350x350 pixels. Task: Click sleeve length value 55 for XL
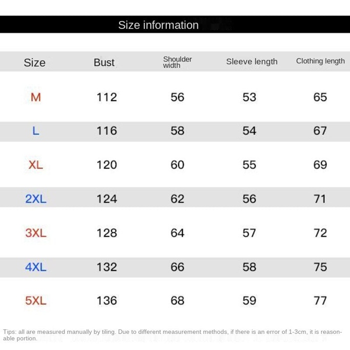tap(249, 165)
